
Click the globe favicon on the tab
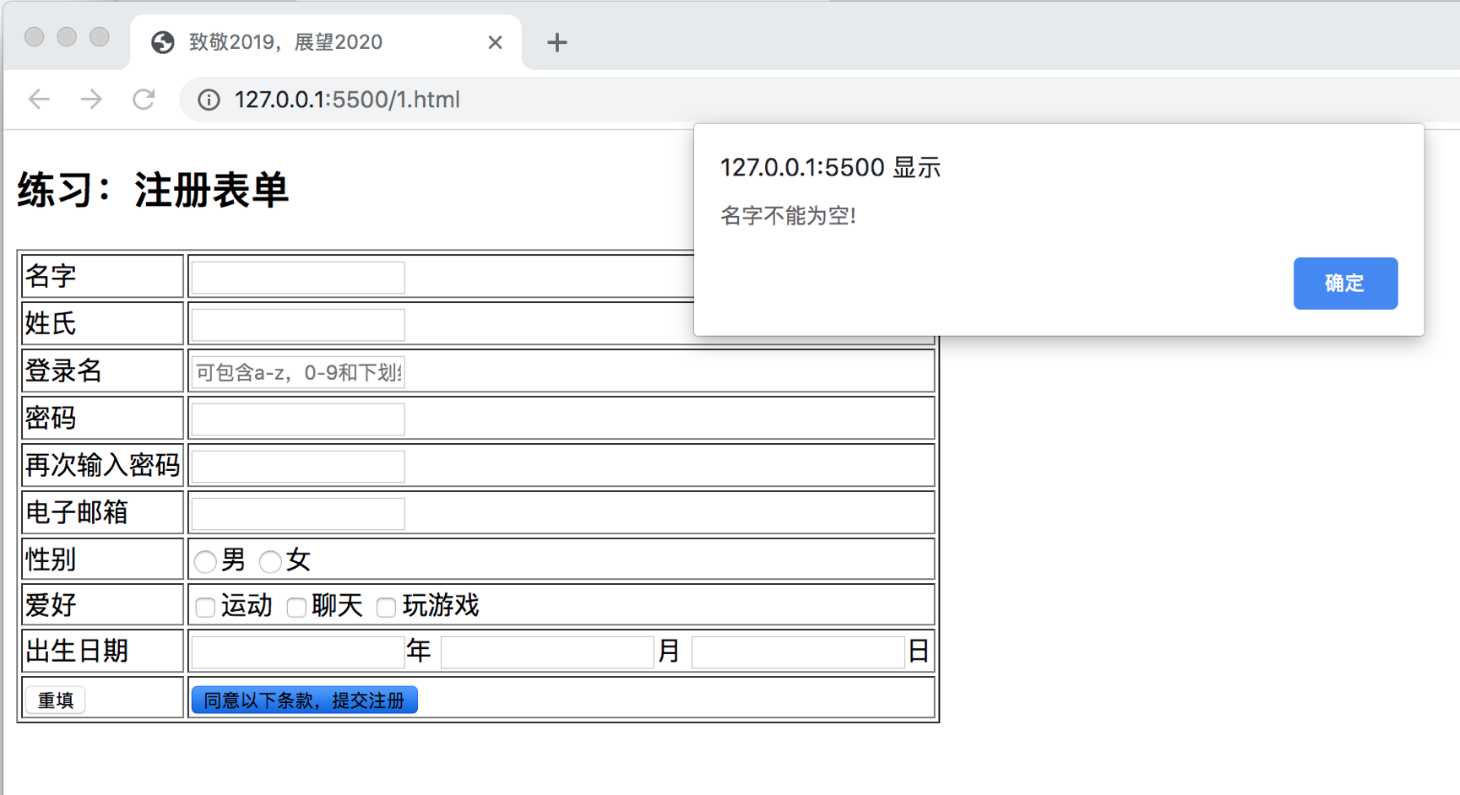point(163,42)
